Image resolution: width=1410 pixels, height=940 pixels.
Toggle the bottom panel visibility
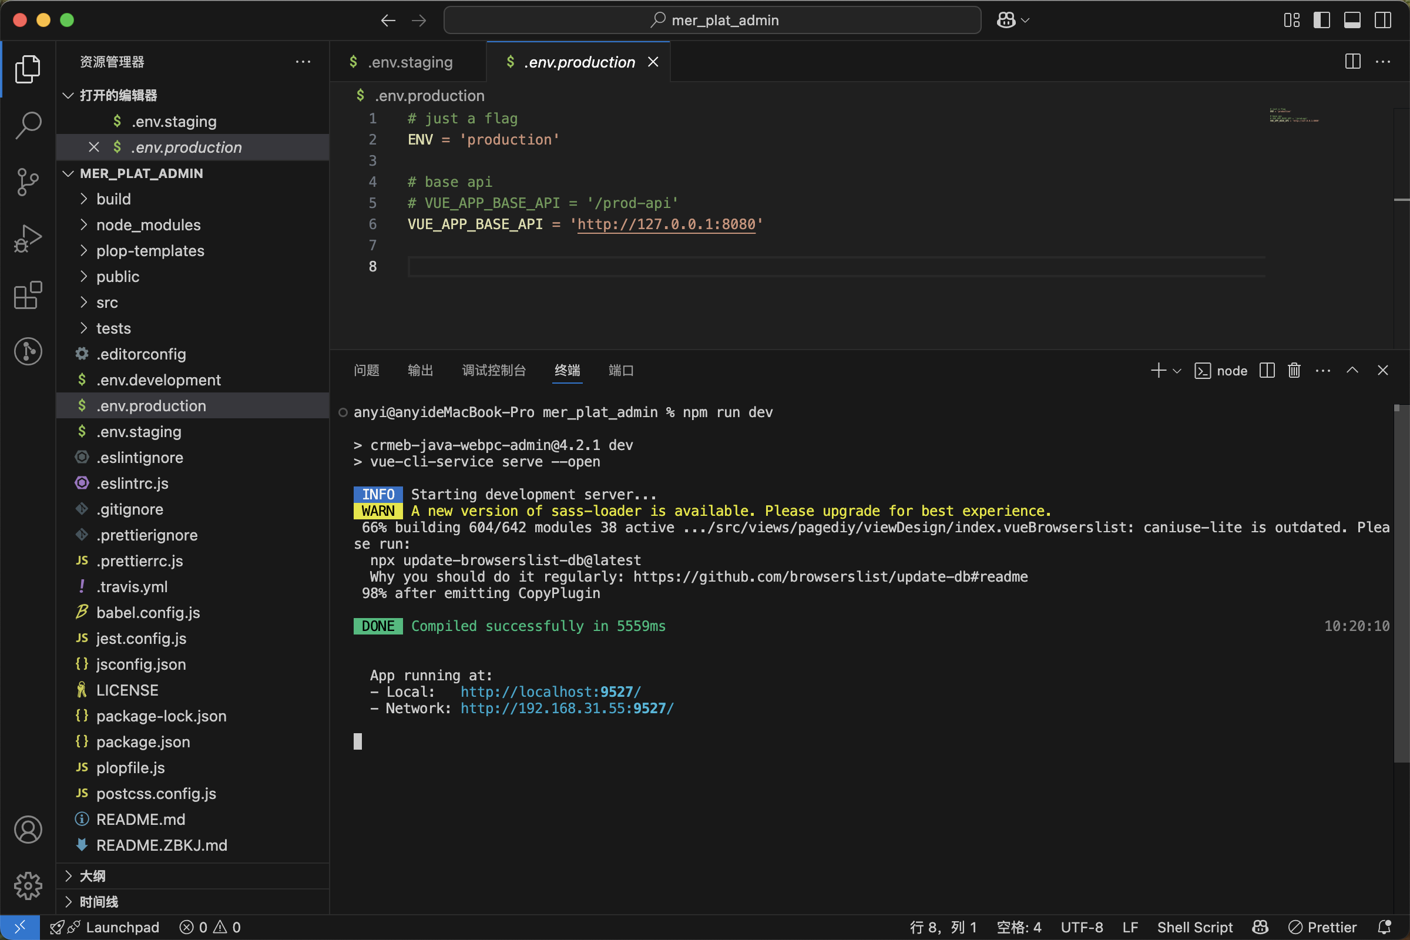pyautogui.click(x=1352, y=21)
